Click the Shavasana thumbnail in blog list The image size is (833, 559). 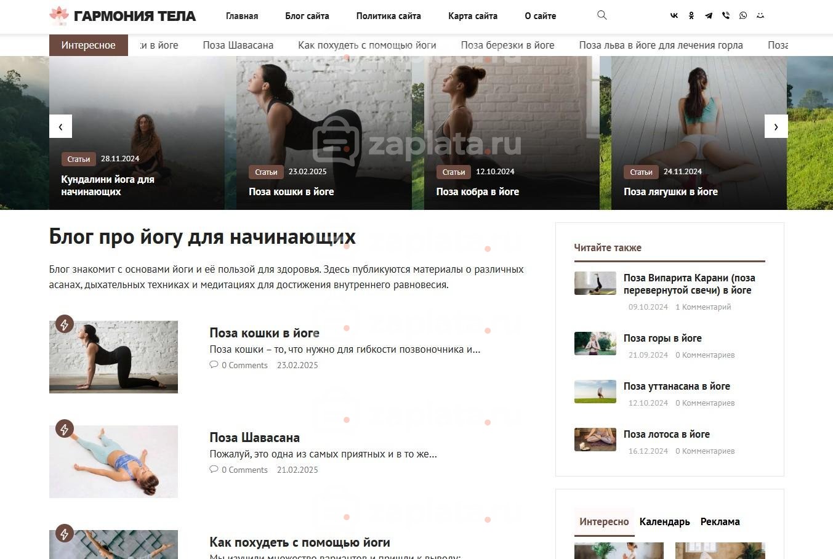[113, 461]
